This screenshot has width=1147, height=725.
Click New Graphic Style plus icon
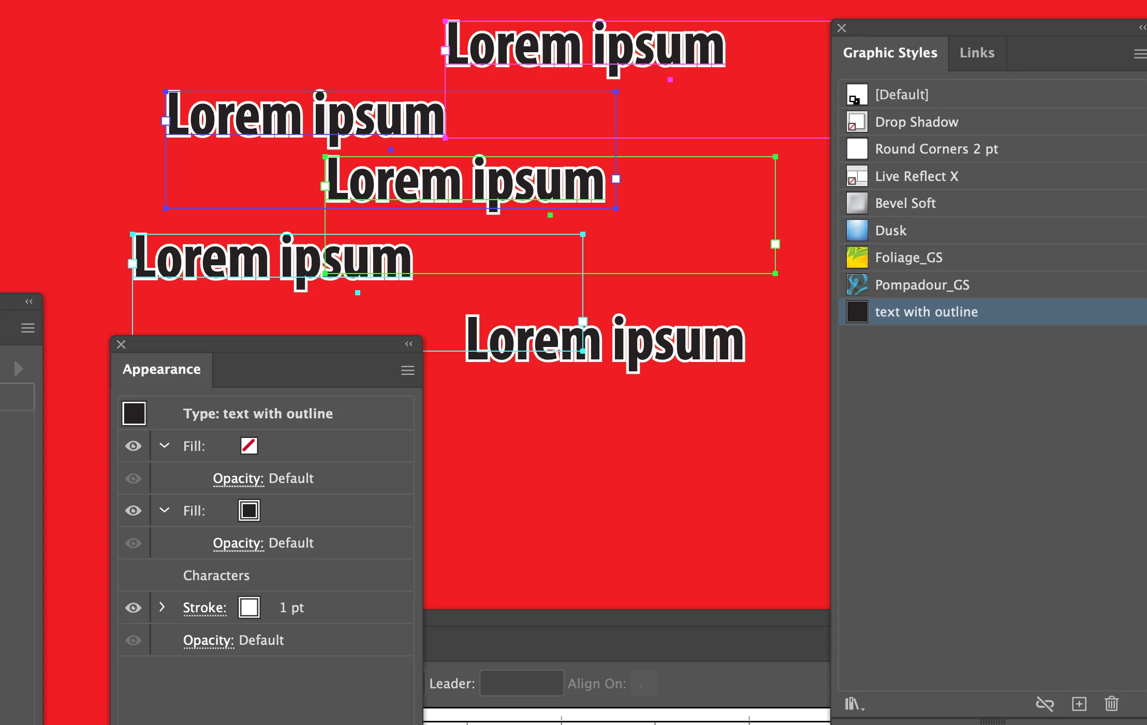pos(1079,704)
